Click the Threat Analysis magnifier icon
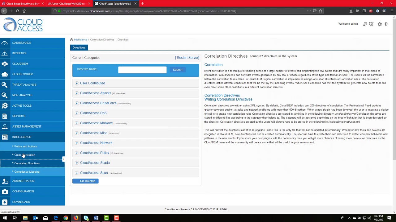396x222 pixels. pyautogui.click(x=5, y=85)
